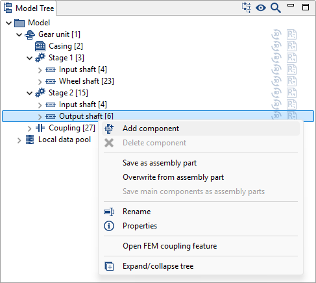Click the 3D icon for Gear unit row
The width and height of the screenshot is (316, 283).
[x=276, y=34]
